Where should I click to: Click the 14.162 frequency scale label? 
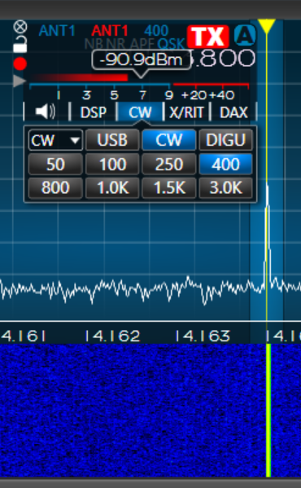[112, 336]
